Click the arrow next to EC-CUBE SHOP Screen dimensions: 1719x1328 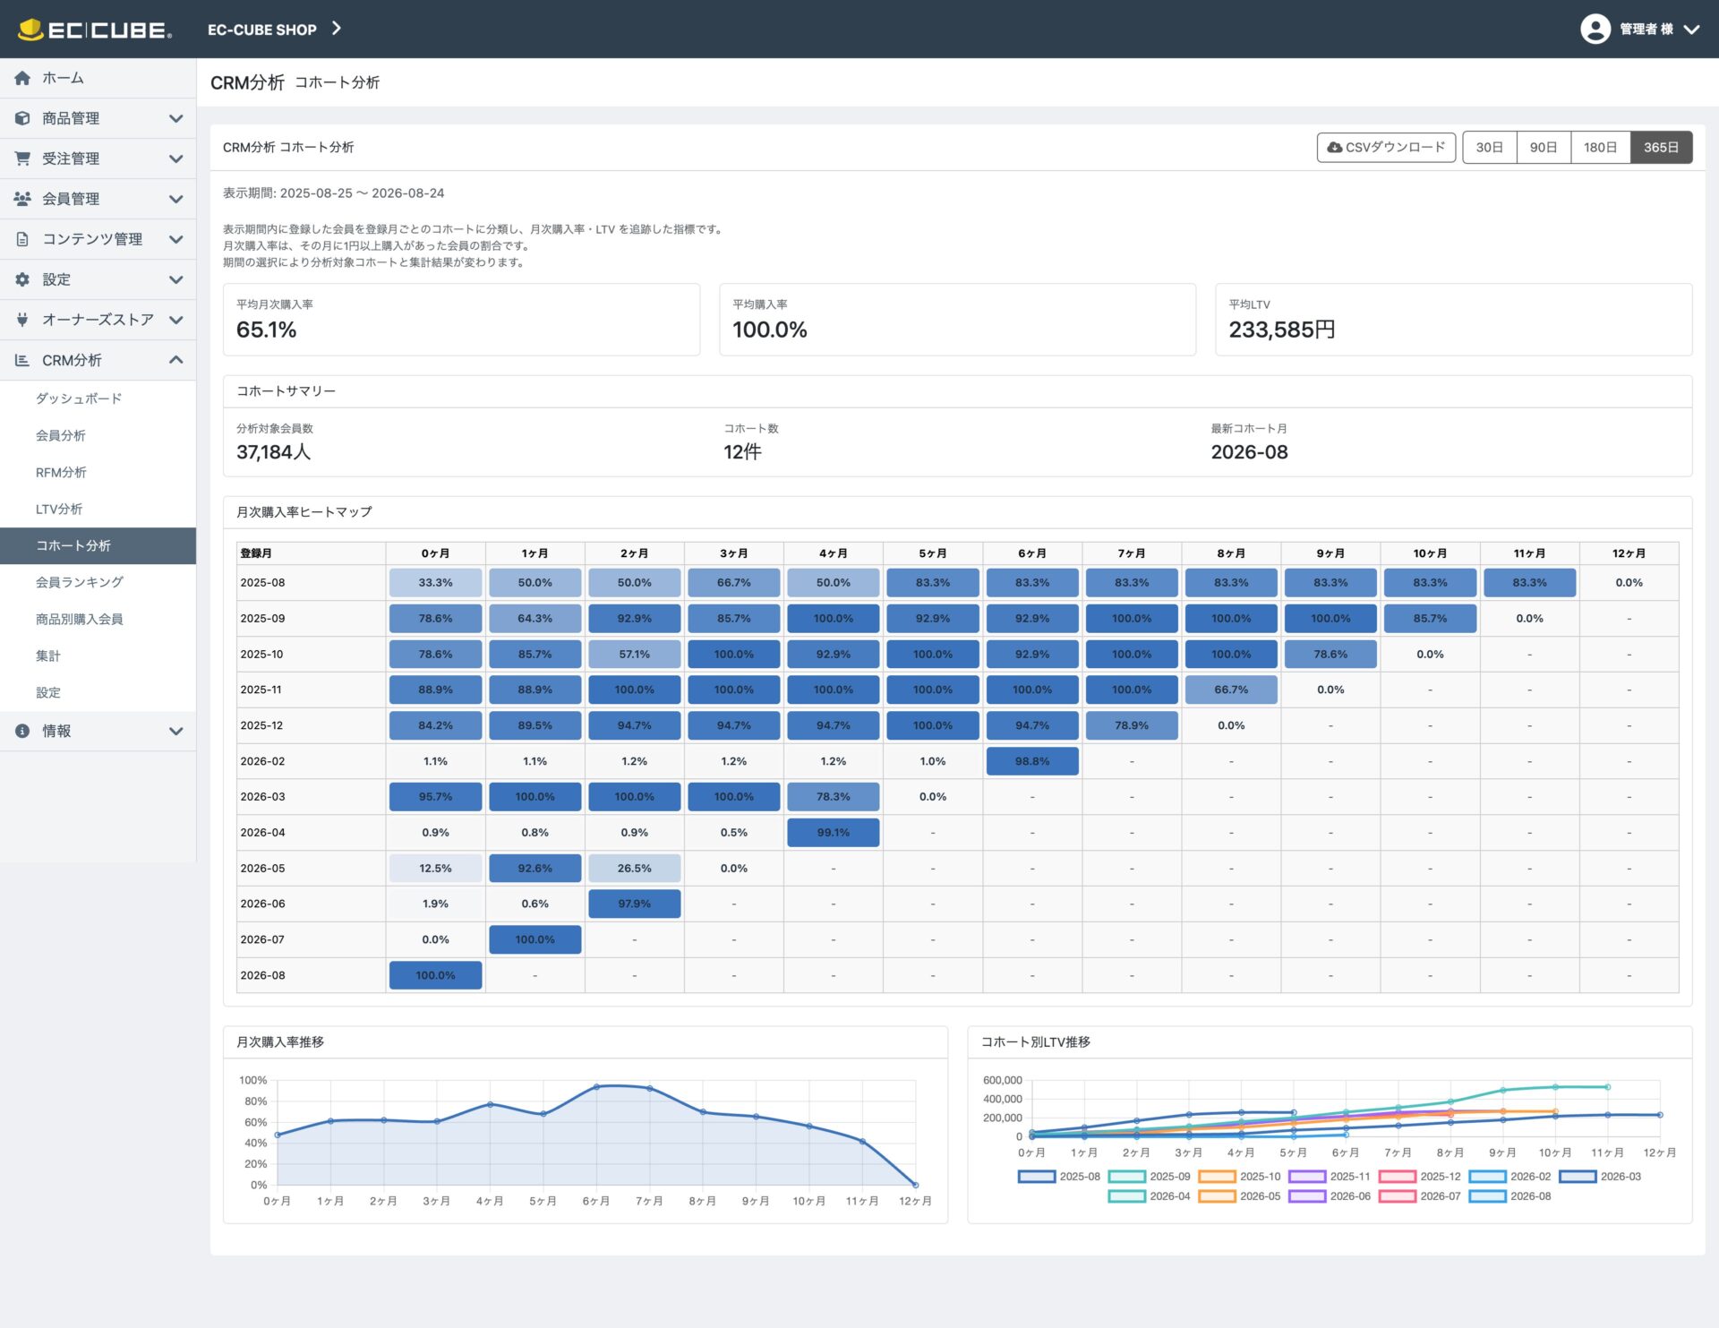(x=337, y=29)
